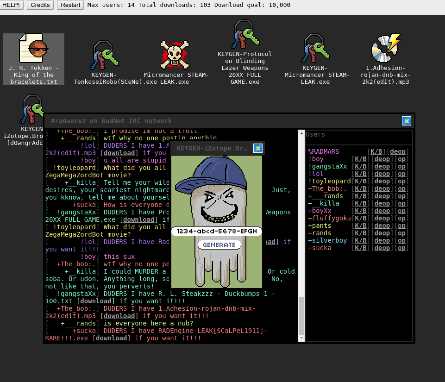Viewport: 445px width, 382px height.
Task: Open the KEYGEN-iZotope desktop icon
Action: pos(23,120)
